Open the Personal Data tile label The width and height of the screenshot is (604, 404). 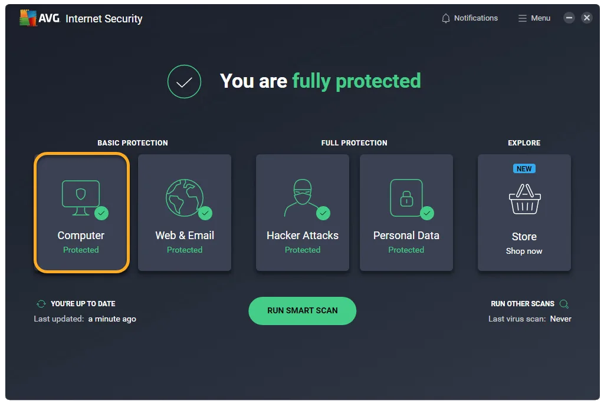406,236
